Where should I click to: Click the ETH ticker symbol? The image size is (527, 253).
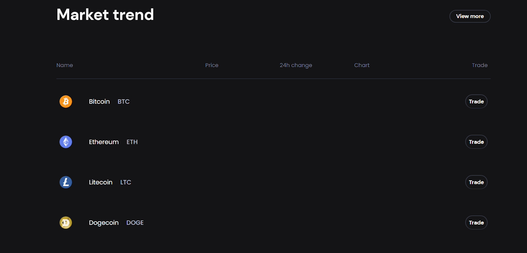coord(132,142)
